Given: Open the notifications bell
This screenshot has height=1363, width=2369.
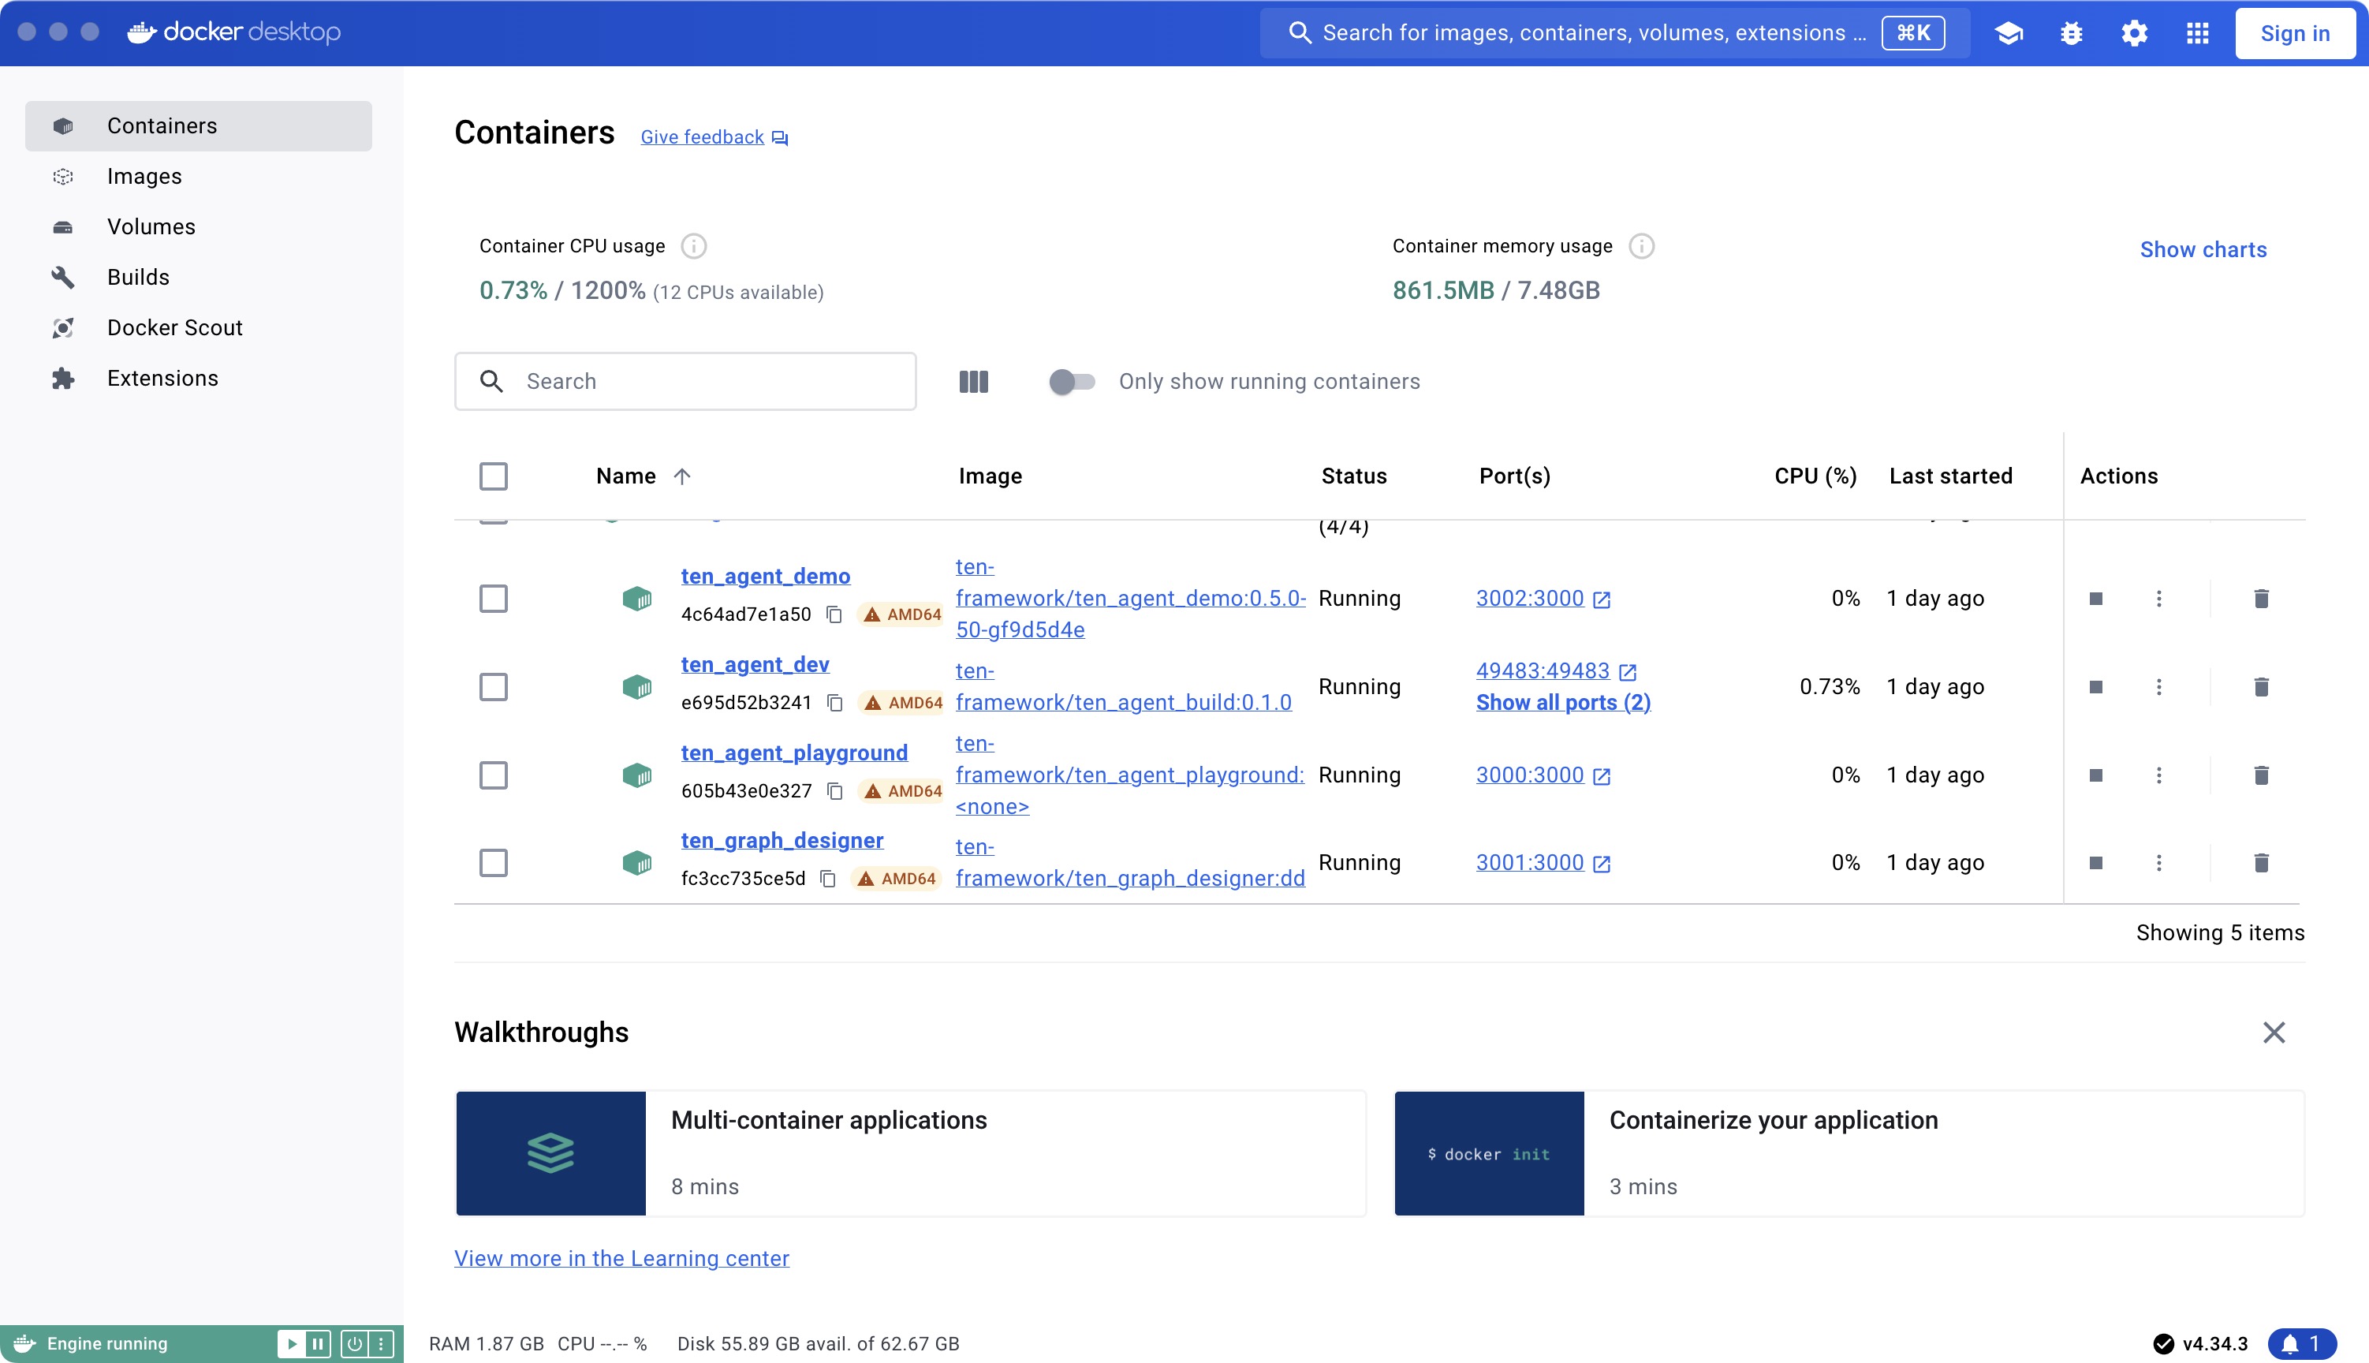Looking at the screenshot, I should click(2302, 1344).
